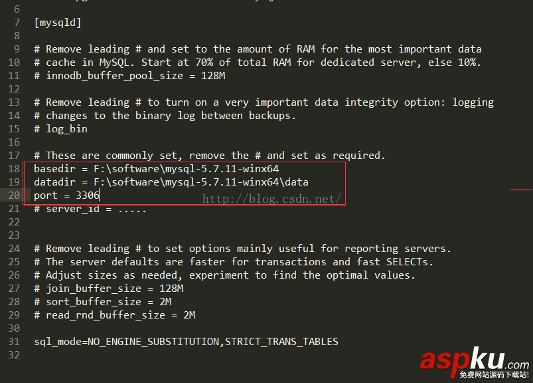Click the aspku.com logo
533x383 pixels.
point(475,362)
